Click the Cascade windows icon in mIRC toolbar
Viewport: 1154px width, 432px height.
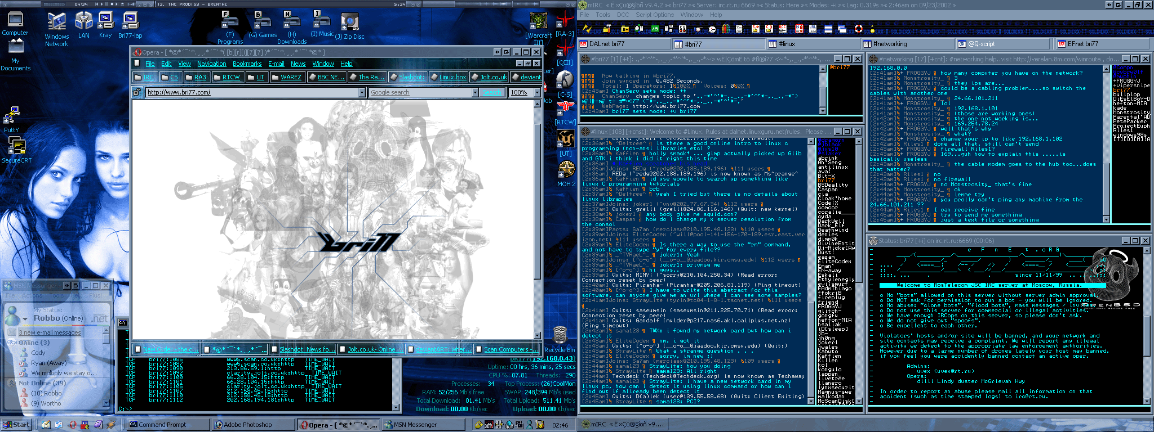(842, 29)
